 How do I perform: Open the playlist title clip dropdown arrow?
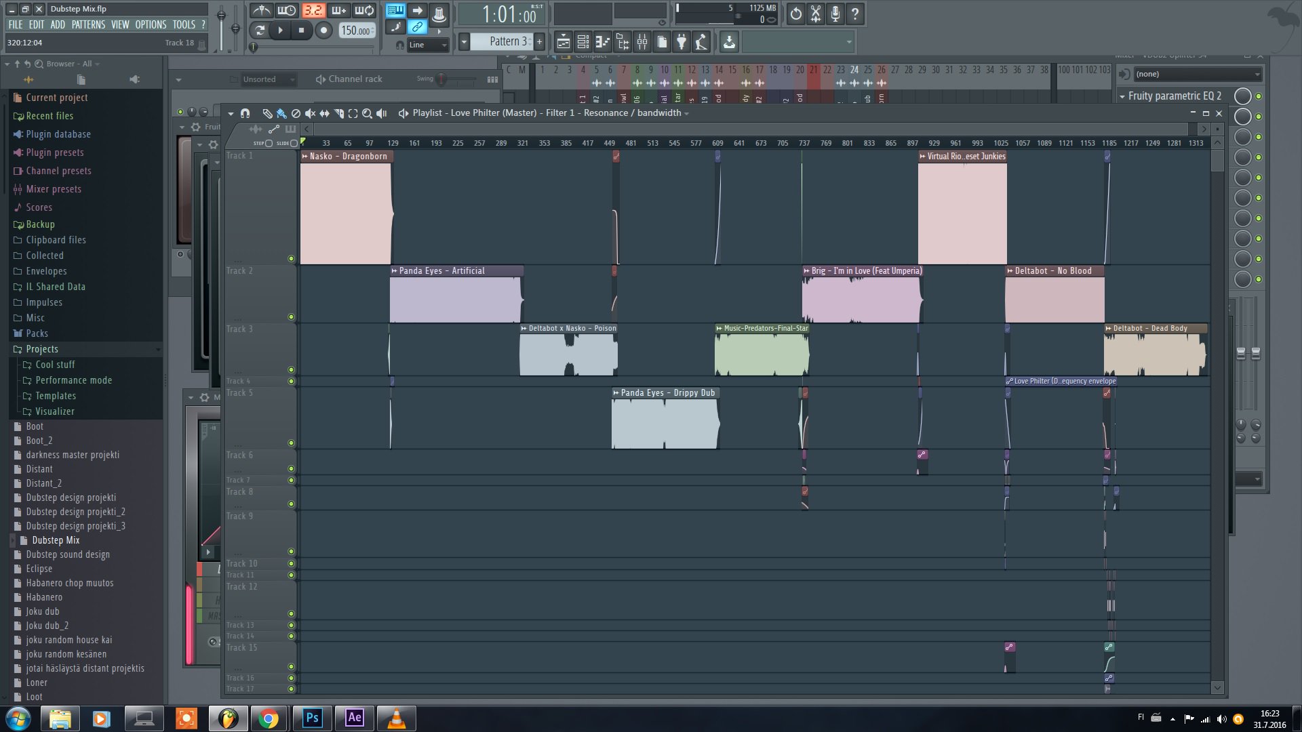[x=686, y=113]
